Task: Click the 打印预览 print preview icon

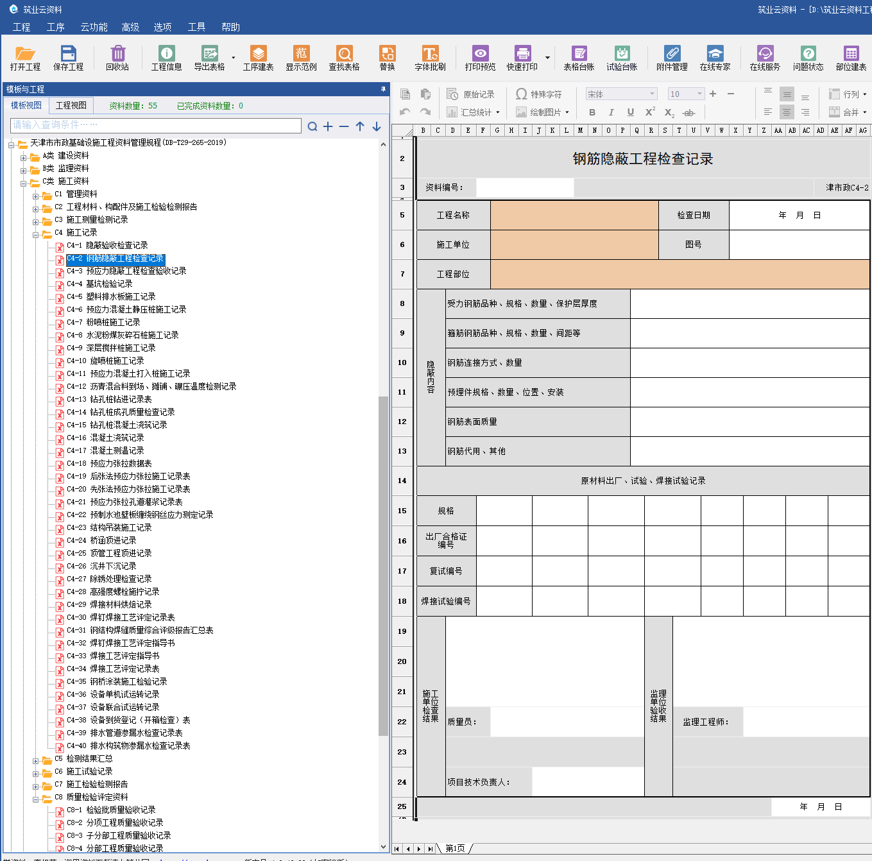Action: [480, 58]
